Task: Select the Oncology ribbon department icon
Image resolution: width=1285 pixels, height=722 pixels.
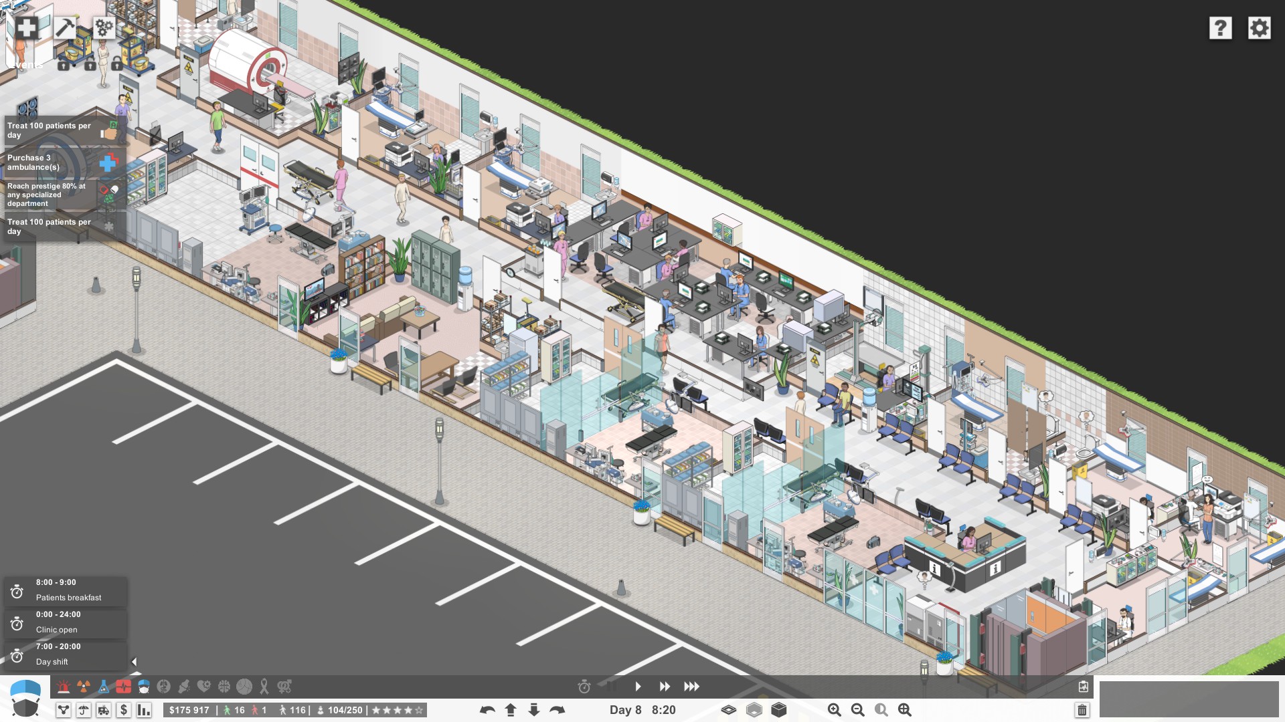Action: pyautogui.click(x=264, y=687)
